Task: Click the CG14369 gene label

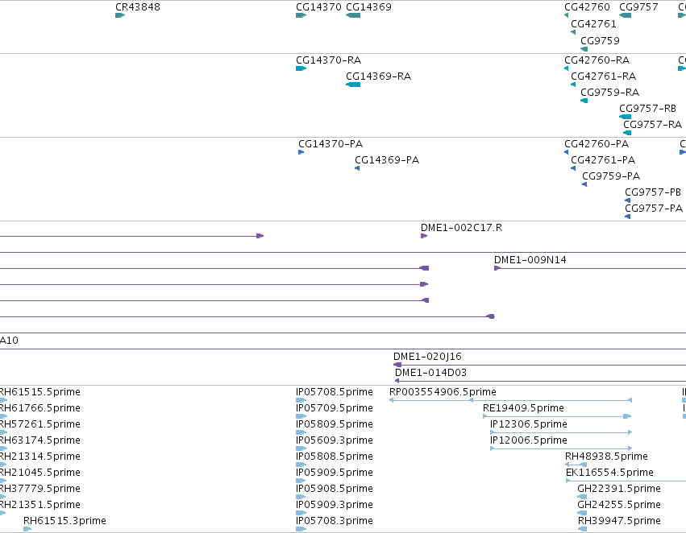Action: coord(368,7)
